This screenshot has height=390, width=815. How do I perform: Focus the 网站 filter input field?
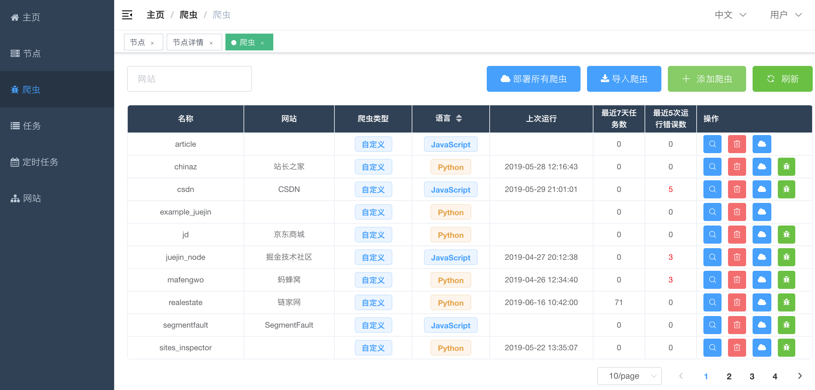pos(189,79)
